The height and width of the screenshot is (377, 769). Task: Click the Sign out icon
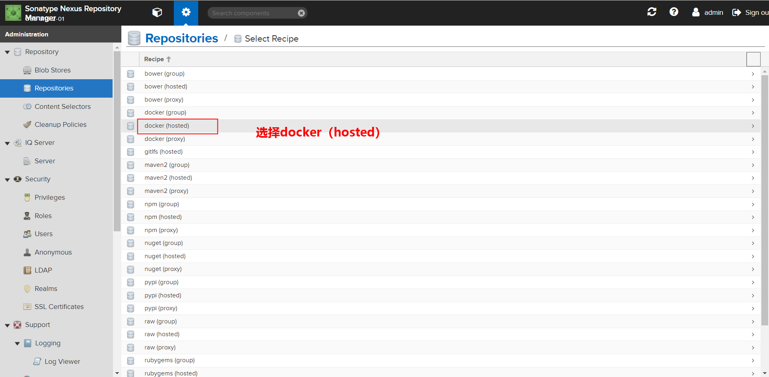coord(736,12)
